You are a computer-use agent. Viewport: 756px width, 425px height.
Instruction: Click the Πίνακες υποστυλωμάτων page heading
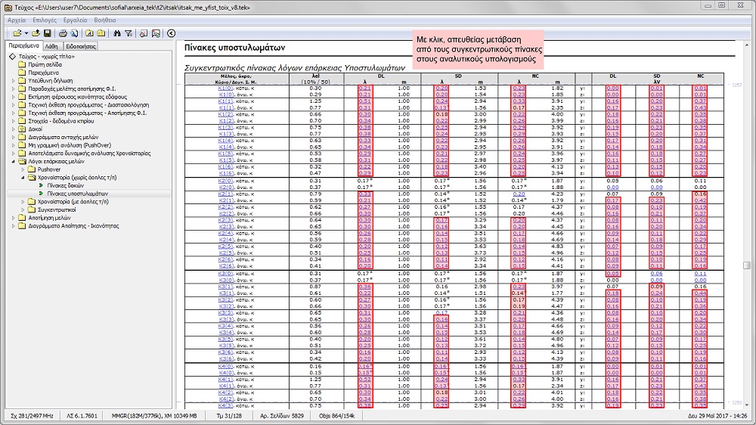click(x=235, y=48)
